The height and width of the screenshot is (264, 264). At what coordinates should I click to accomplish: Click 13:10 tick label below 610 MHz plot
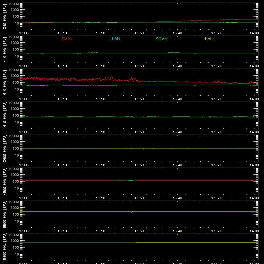click(x=62, y=99)
